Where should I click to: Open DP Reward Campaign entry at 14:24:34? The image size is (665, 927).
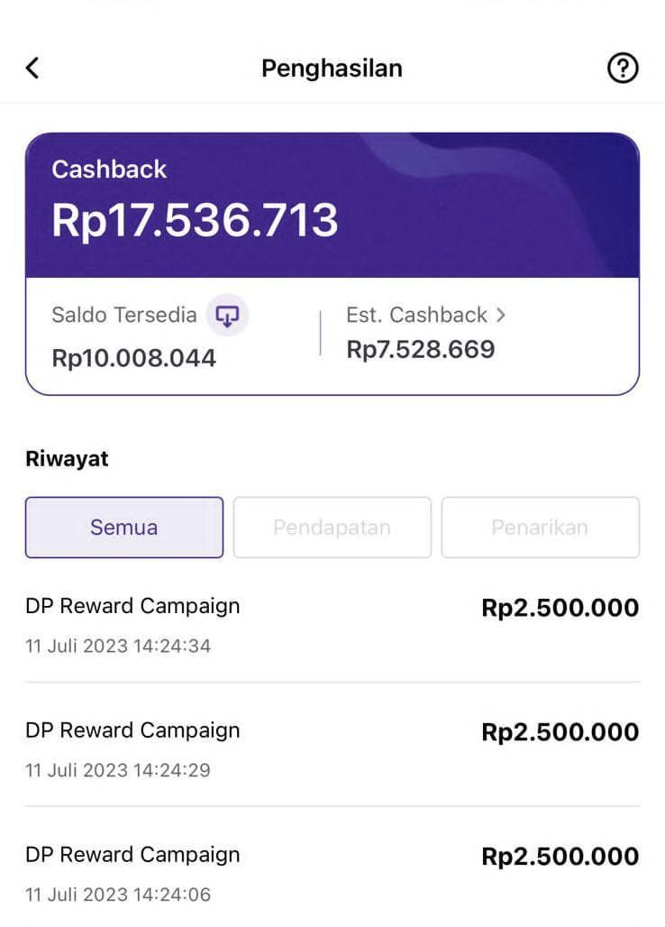(x=332, y=626)
